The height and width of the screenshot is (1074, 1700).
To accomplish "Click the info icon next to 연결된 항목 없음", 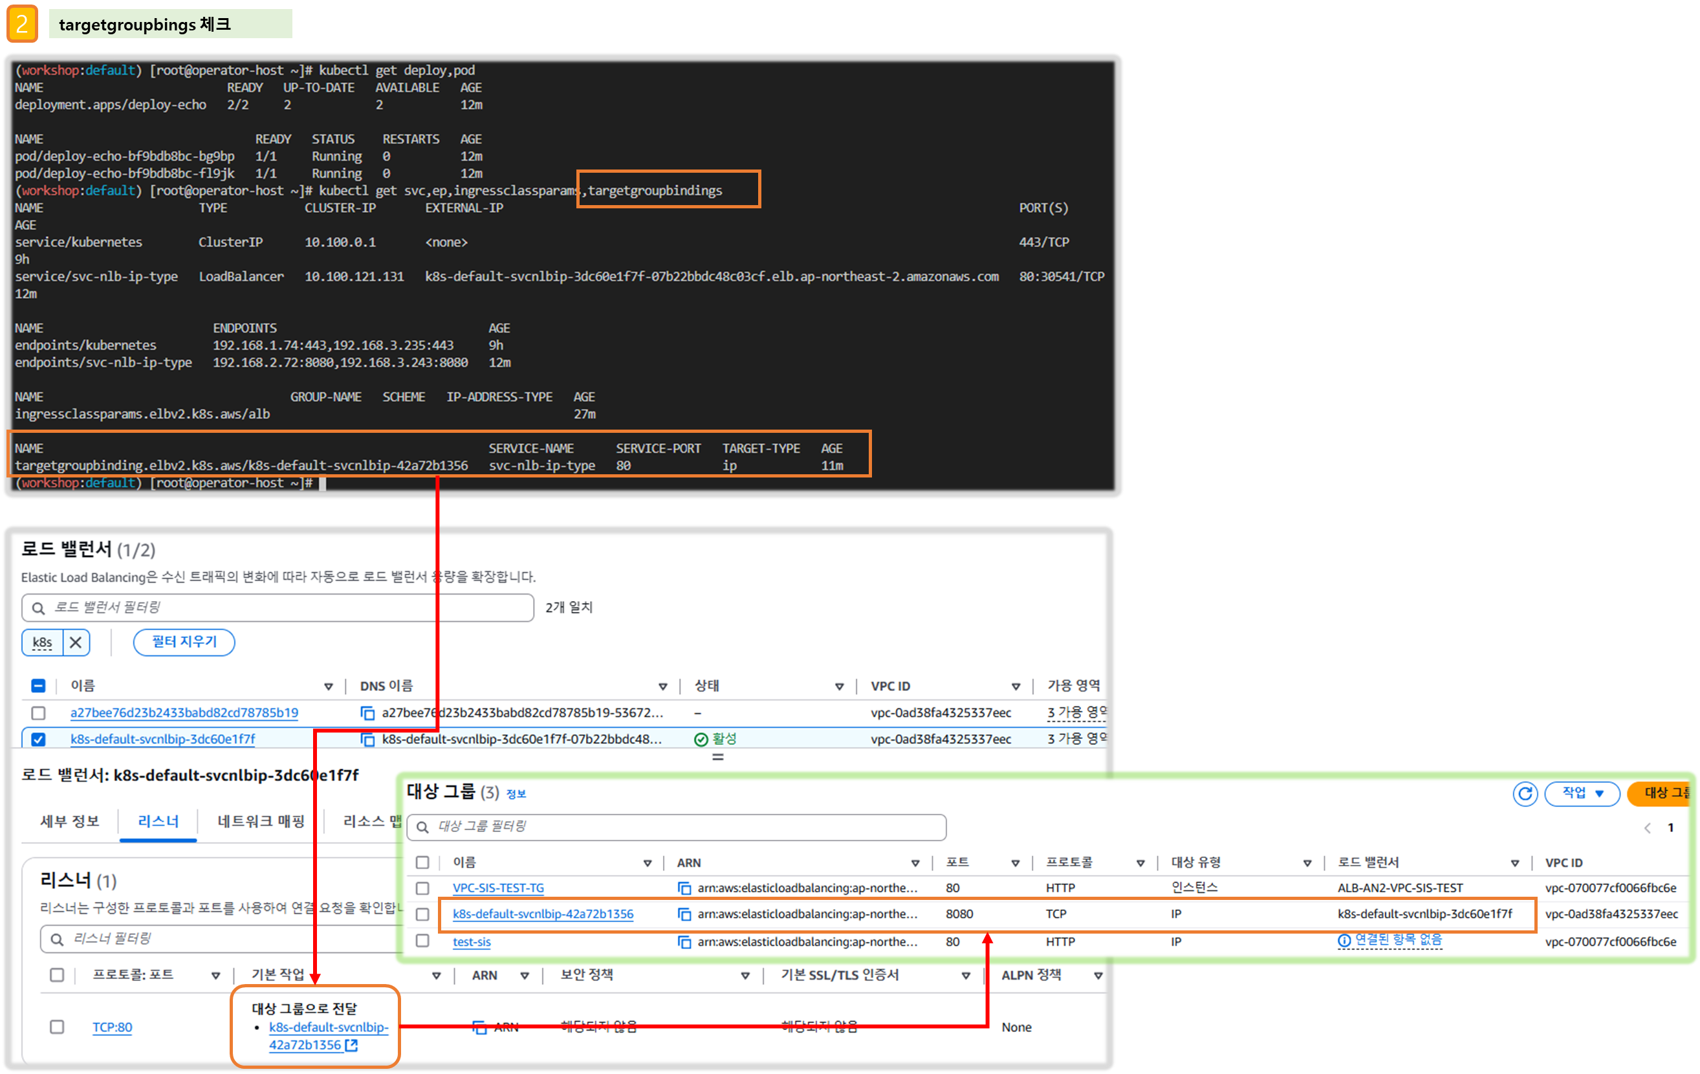I will (1344, 941).
